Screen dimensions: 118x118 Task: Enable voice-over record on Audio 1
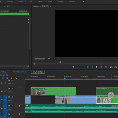point(19,106)
